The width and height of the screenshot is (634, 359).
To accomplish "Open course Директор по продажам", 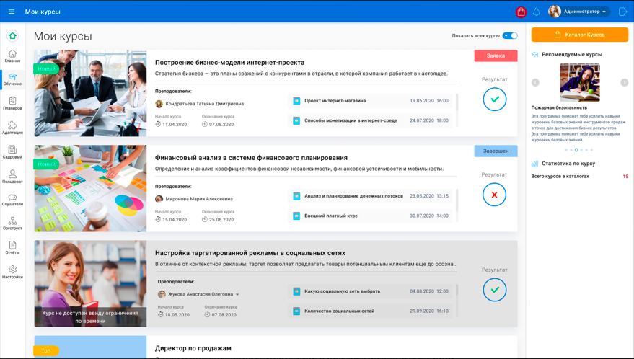I will click(193, 348).
